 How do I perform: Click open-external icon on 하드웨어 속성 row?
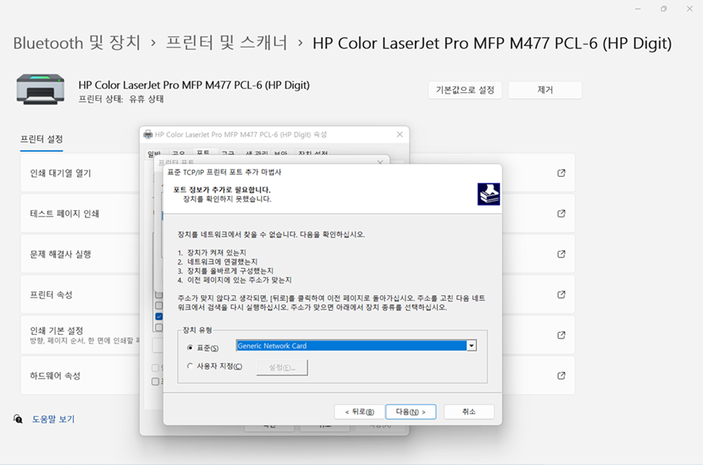[x=561, y=376]
